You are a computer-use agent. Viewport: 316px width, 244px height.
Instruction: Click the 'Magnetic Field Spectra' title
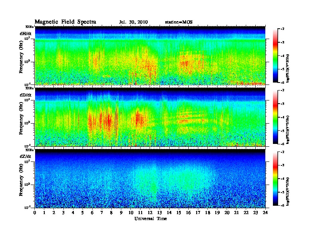[x=65, y=22]
